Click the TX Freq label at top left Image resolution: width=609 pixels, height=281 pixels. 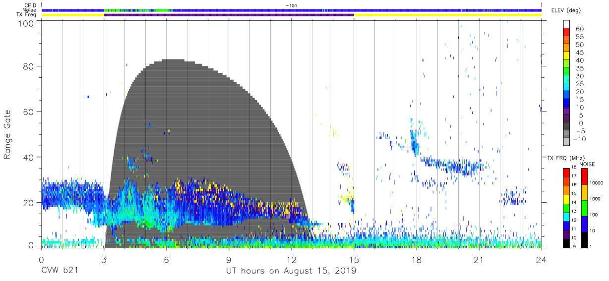tap(26, 15)
